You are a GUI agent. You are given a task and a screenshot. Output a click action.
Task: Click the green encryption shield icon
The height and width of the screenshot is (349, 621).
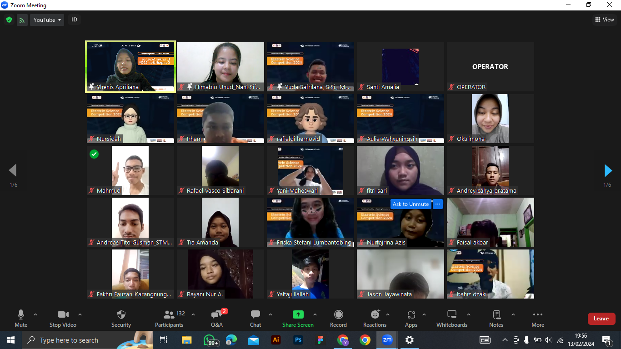9,20
